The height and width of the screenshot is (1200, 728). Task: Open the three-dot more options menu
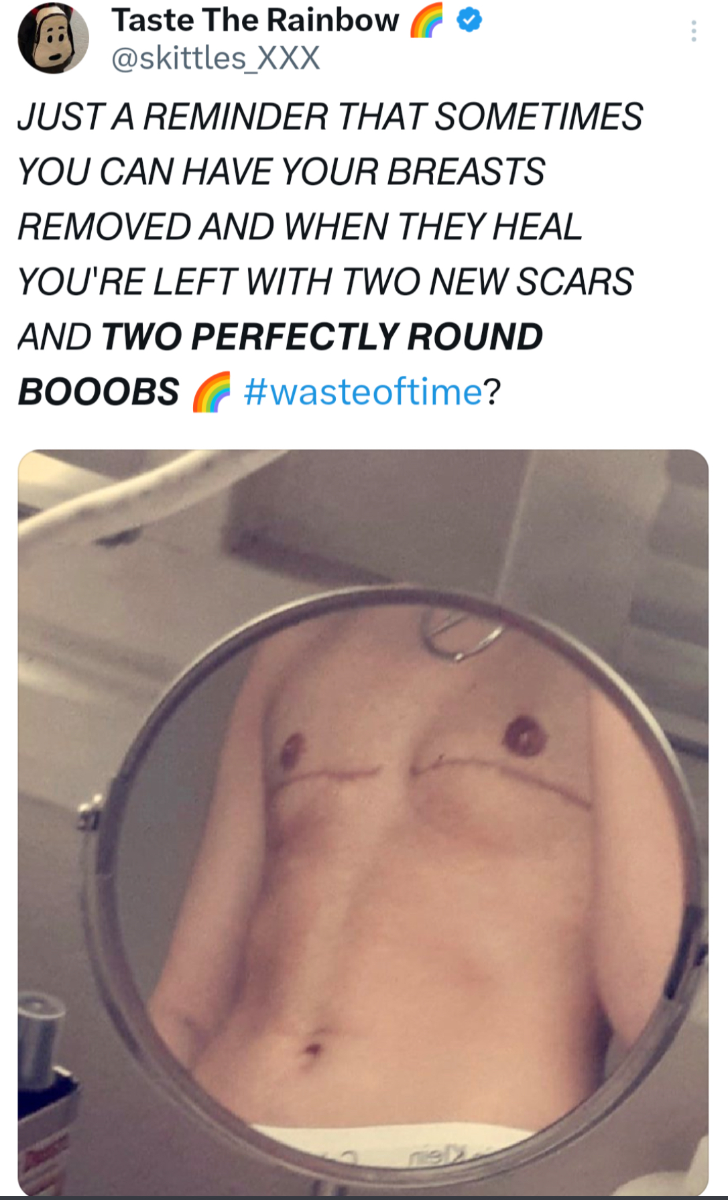pos(693,31)
